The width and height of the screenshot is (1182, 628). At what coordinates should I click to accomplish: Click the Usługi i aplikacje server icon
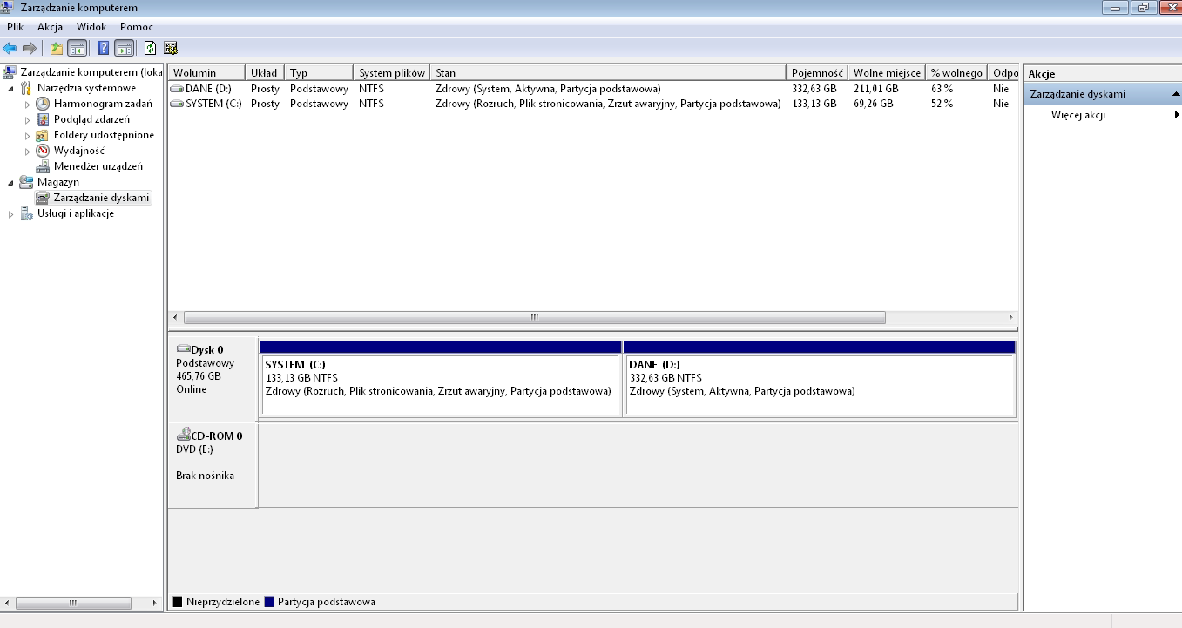pyautogui.click(x=26, y=213)
